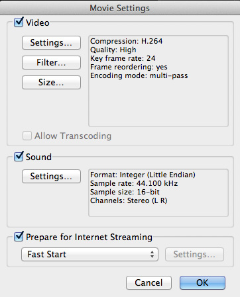Click the Encoding mode: multi-pass line

tap(139, 75)
